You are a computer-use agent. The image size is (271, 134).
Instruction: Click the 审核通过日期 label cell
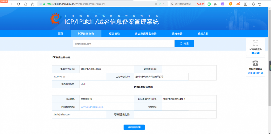[x=148, y=69]
